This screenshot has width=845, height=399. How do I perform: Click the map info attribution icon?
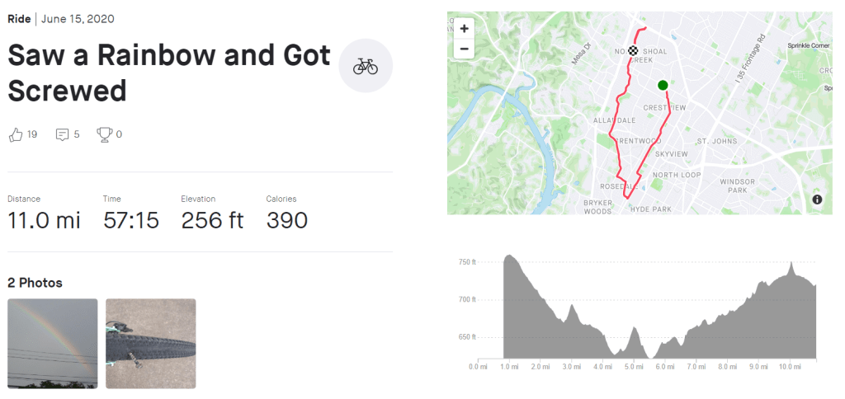click(x=817, y=199)
